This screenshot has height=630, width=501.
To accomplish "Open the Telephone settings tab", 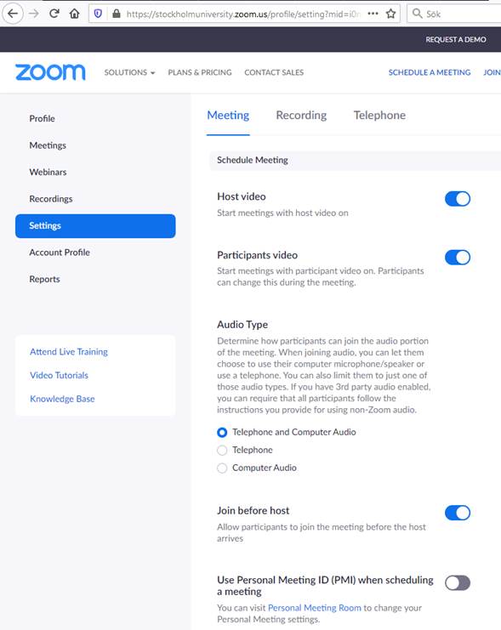I will click(x=379, y=116).
